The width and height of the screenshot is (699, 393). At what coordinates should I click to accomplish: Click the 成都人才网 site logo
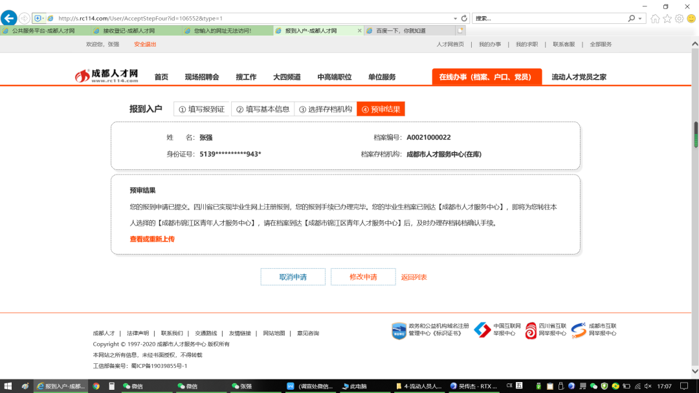(x=107, y=76)
